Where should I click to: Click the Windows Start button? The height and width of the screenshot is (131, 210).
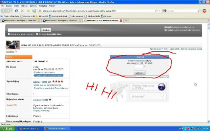(x=8, y=129)
